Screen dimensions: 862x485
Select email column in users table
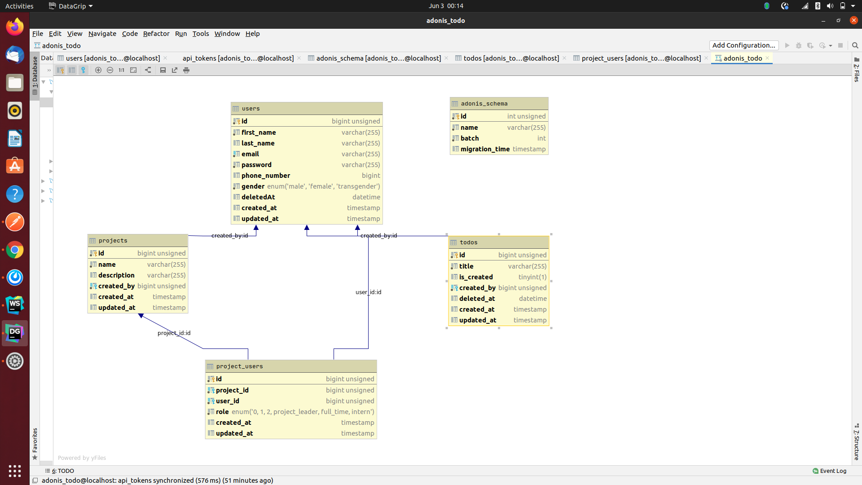click(x=307, y=154)
